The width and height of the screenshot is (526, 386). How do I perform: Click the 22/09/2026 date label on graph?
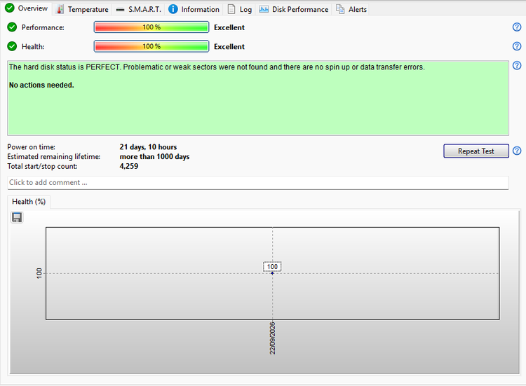pyautogui.click(x=272, y=338)
